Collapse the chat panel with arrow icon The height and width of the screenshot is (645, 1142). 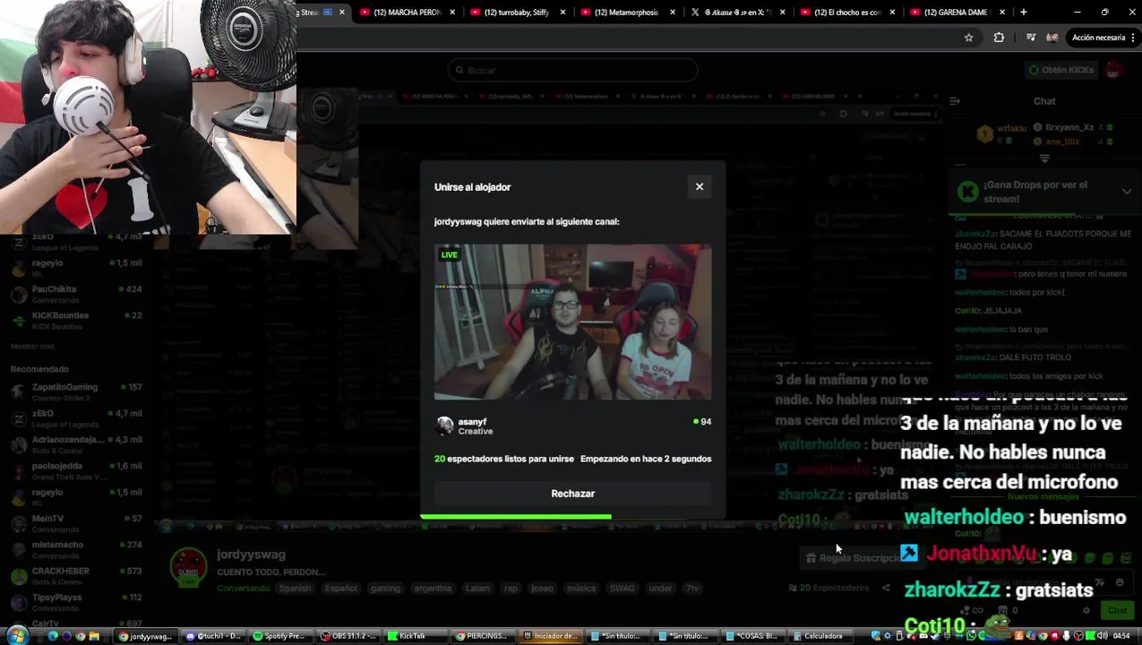(x=955, y=101)
